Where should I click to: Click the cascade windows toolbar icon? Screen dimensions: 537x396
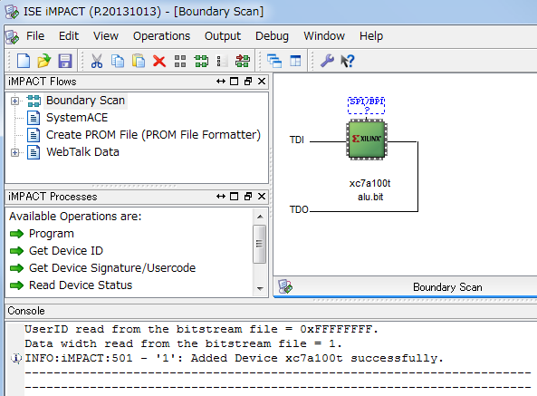click(274, 62)
